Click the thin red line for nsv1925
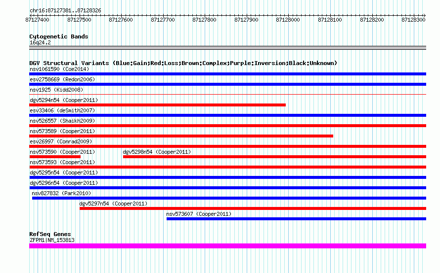The height and width of the screenshot is (273, 440). 227,95
